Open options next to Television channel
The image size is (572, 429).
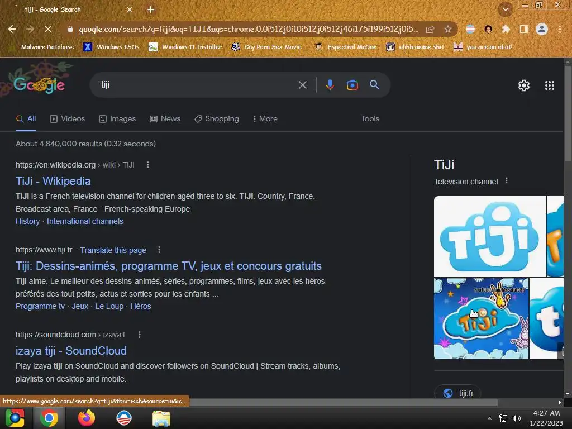[x=506, y=181]
